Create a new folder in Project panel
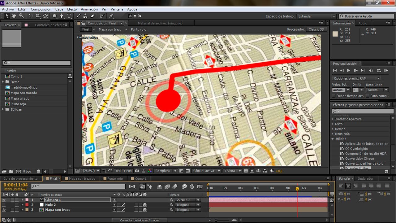396x223 pixels. coord(11,171)
